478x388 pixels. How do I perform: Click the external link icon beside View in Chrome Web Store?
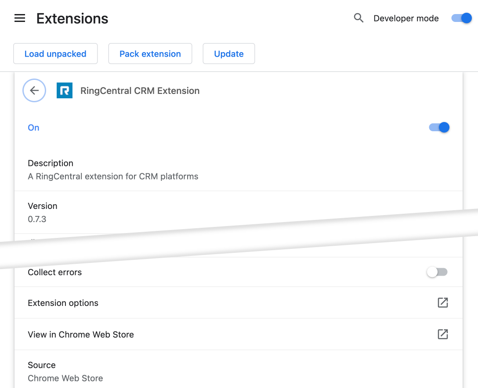coord(443,334)
